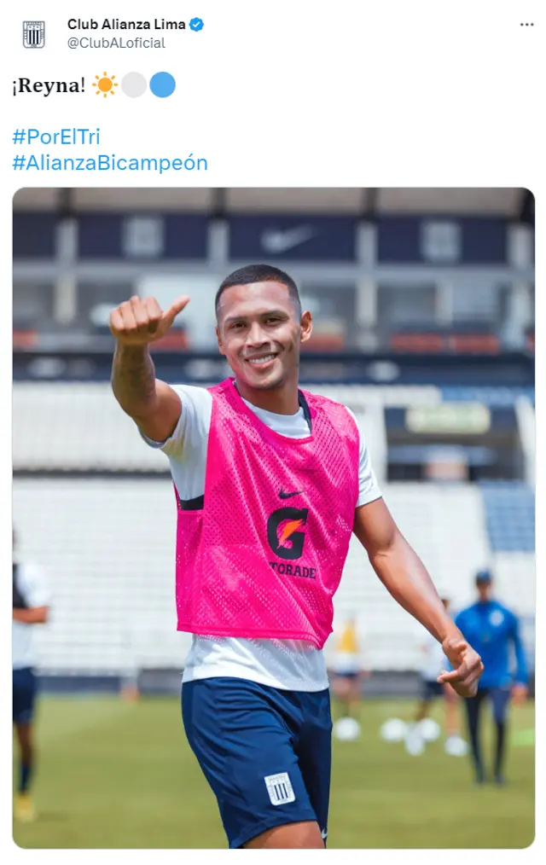Open the training photo of player

point(274,518)
